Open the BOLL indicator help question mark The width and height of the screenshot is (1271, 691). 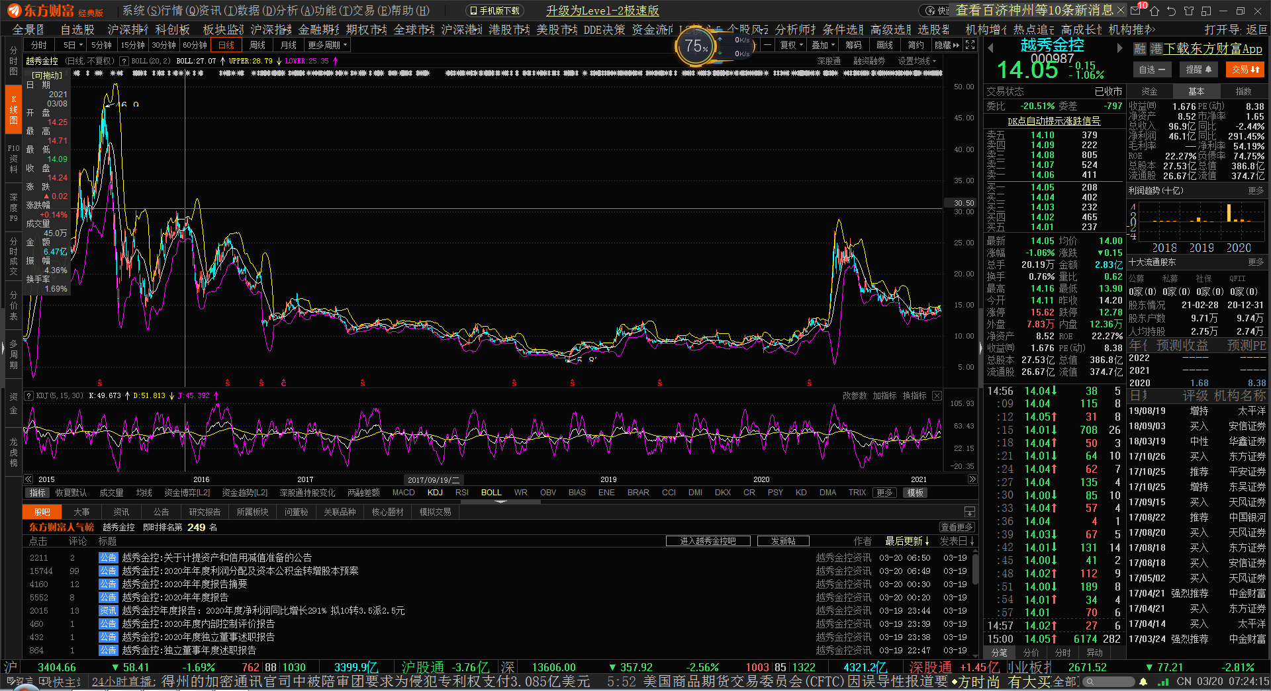(x=124, y=61)
